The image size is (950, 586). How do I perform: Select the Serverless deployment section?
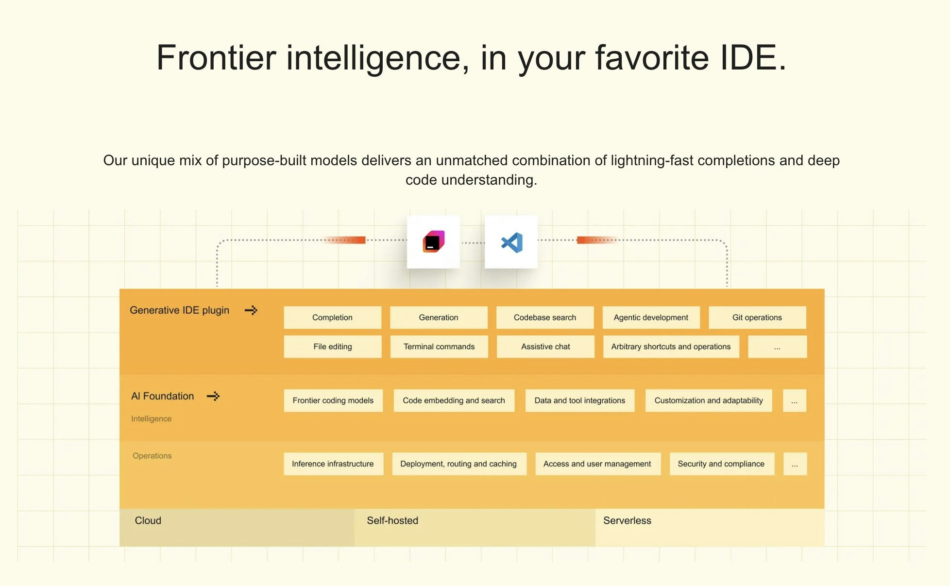point(710,527)
